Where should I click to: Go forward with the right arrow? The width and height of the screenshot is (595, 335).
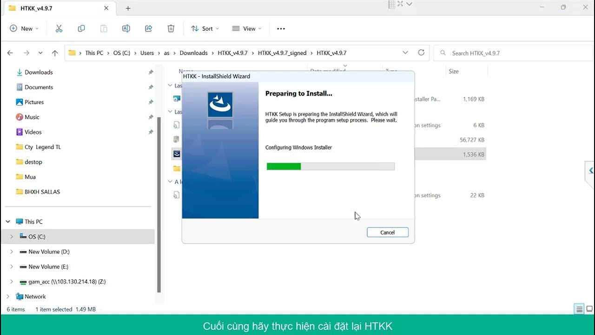pos(26,53)
